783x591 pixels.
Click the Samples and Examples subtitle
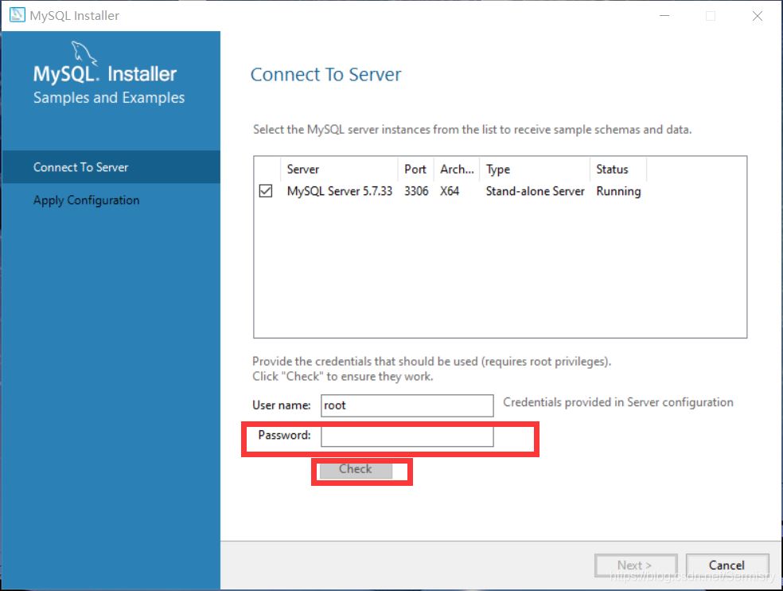click(109, 97)
